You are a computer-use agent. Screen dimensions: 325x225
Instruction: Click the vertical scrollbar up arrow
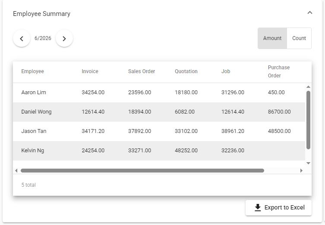coord(309,87)
